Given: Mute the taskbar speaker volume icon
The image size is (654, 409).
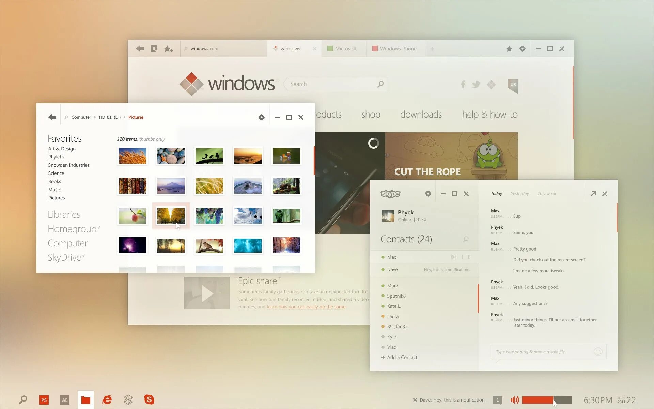Looking at the screenshot, I should coord(515,400).
